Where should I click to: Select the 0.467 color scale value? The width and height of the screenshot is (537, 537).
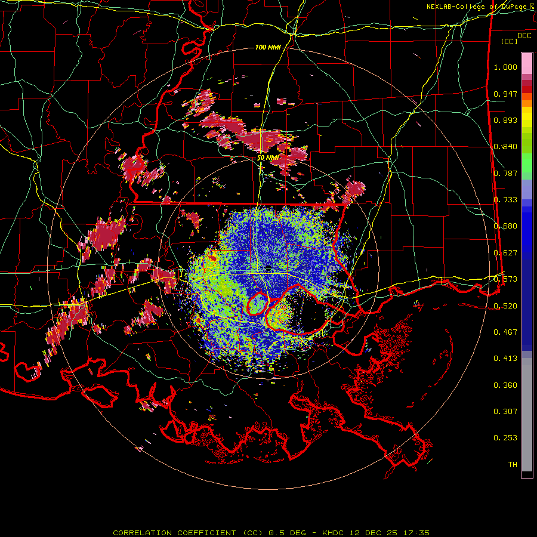pos(505,332)
